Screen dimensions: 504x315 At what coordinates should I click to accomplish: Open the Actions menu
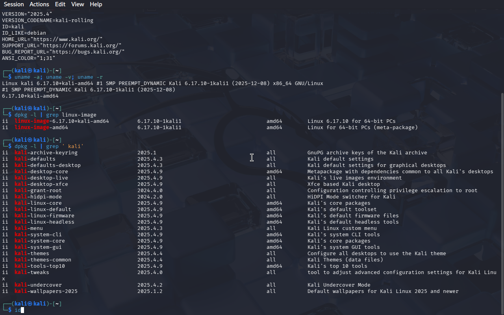tap(39, 4)
